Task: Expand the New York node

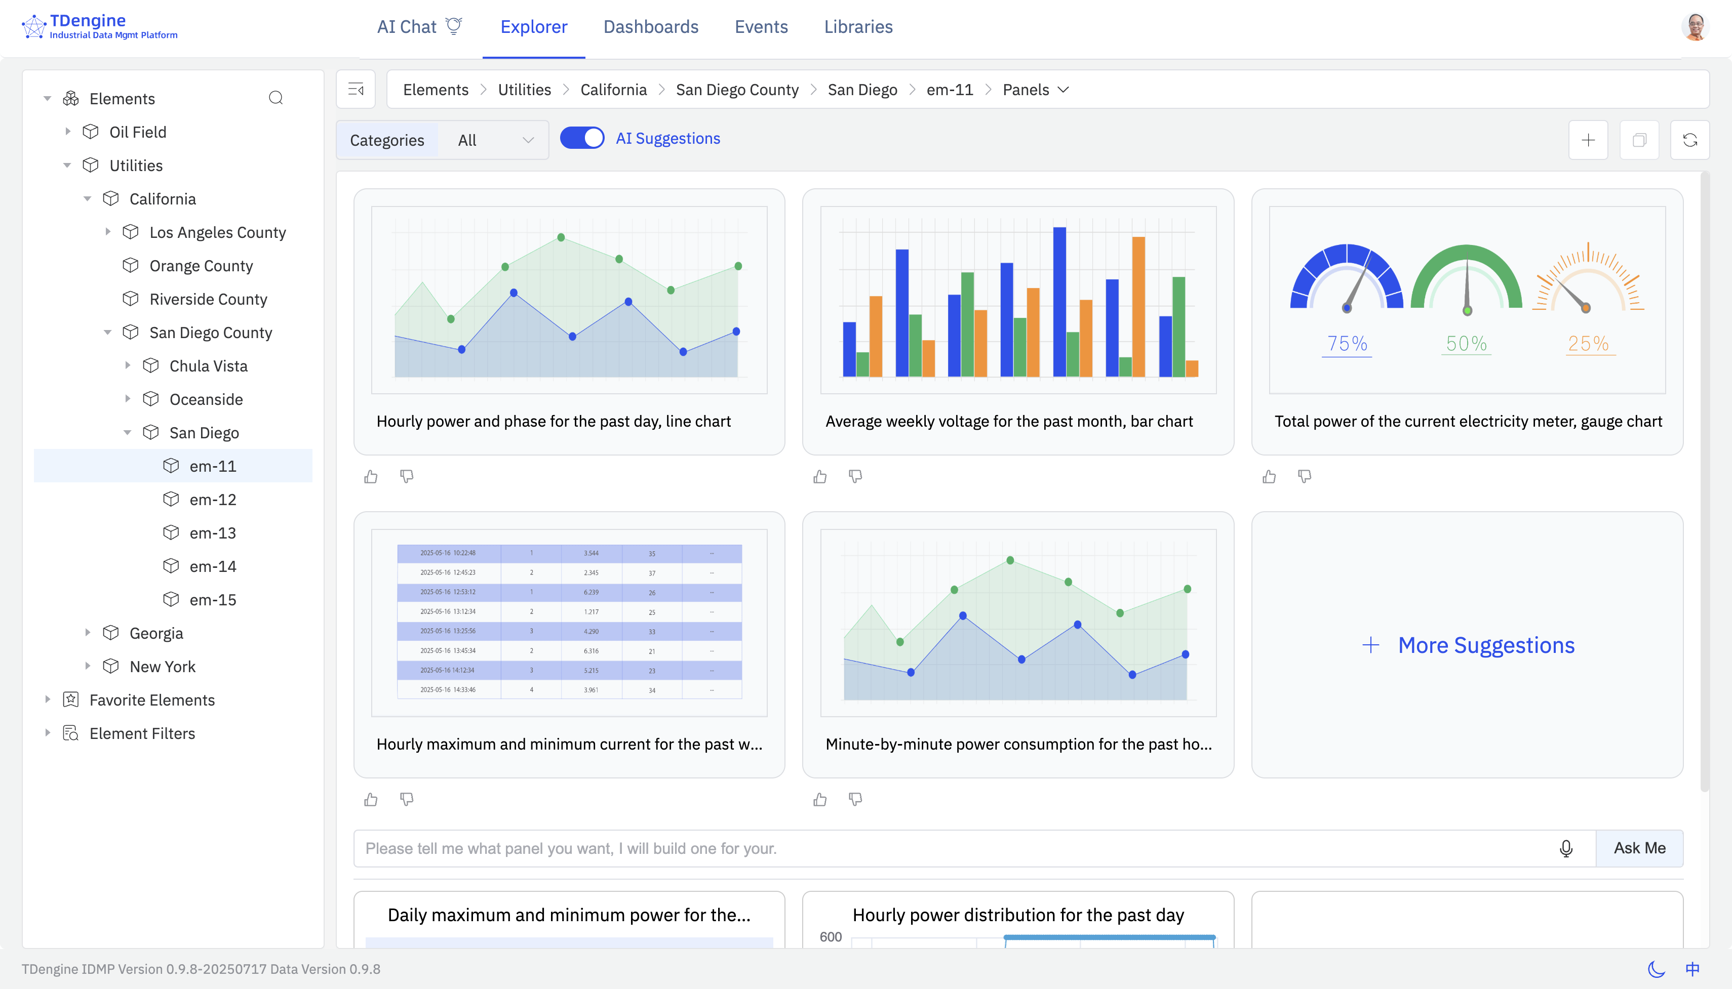Action: click(87, 667)
